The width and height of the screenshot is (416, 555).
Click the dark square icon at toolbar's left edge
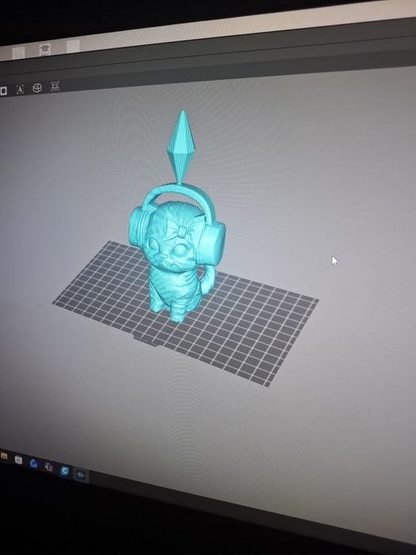click(x=3, y=91)
